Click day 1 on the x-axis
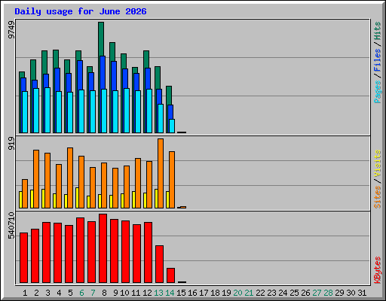Image resolution: width=386 pixels, height=301 pixels. click(x=25, y=293)
